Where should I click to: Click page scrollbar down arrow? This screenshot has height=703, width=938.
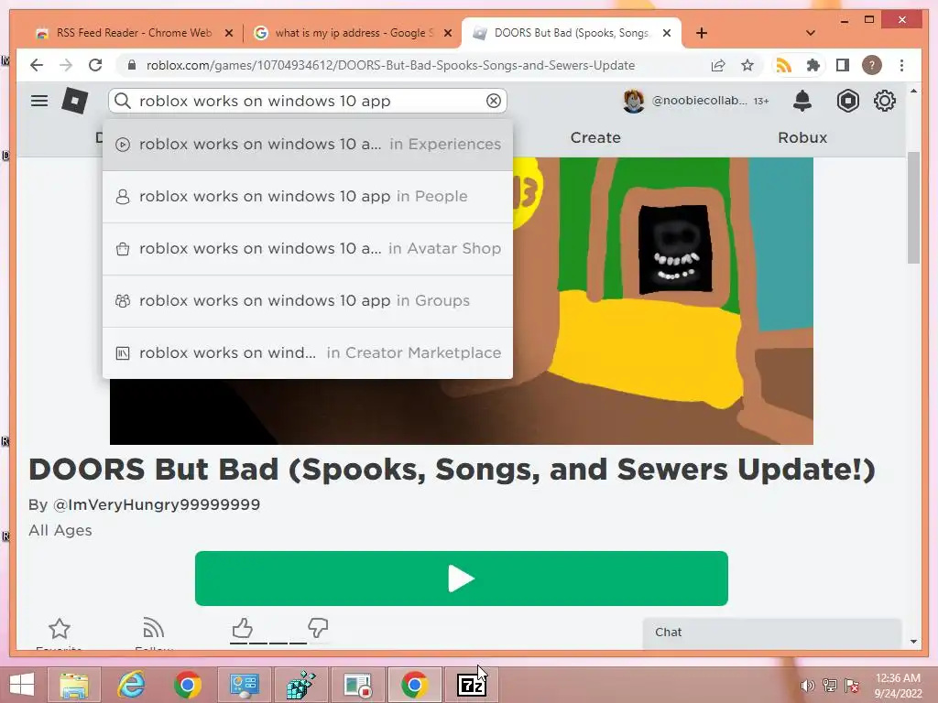click(x=913, y=642)
